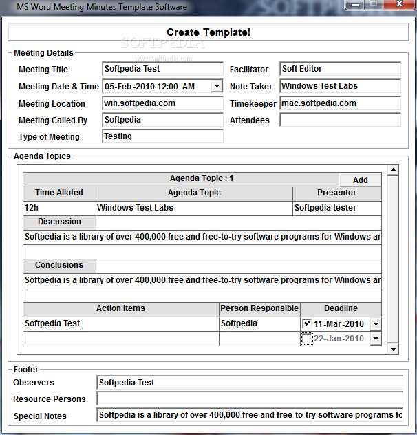Click the Conclusions label cell

pos(59,266)
